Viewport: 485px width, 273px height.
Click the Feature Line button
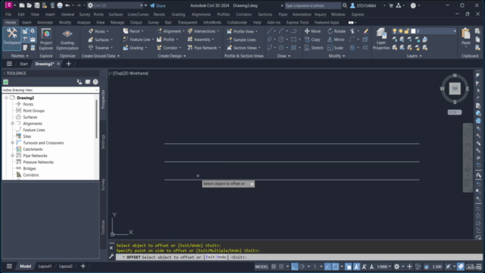137,39
